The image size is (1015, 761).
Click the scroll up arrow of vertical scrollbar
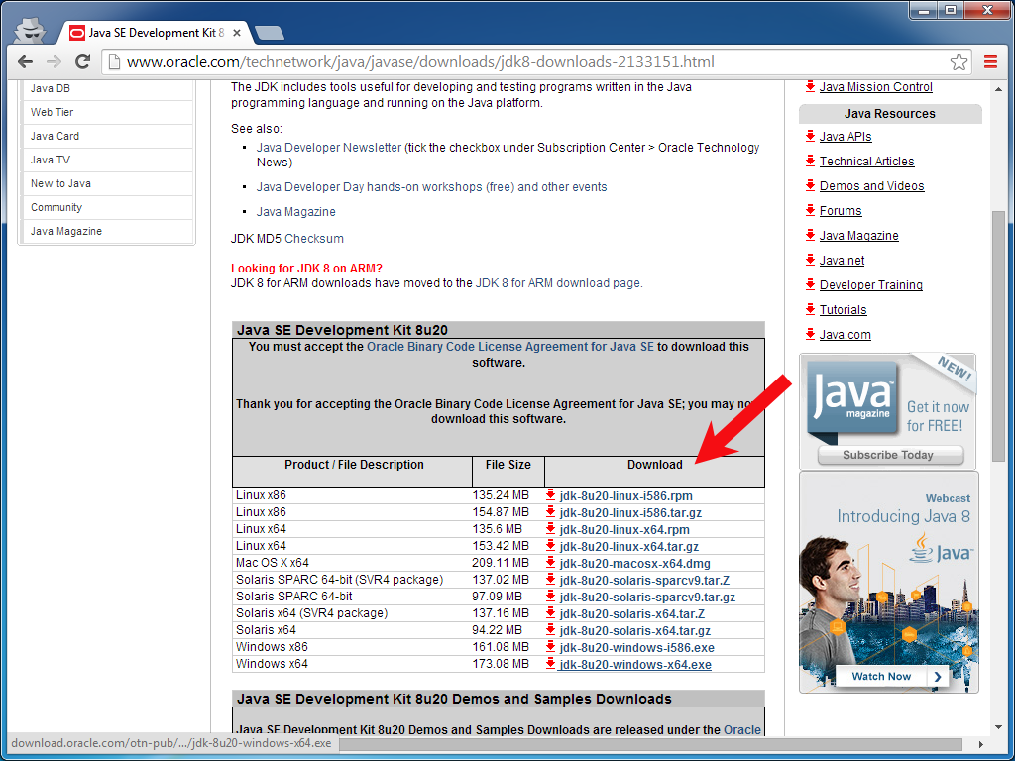coord(999,87)
